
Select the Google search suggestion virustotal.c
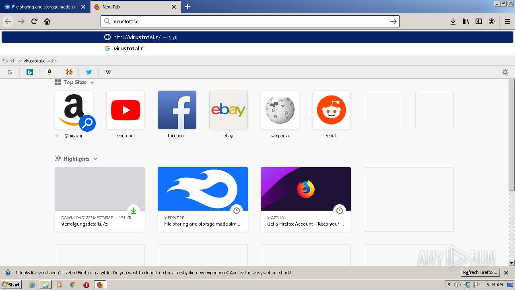257,48
